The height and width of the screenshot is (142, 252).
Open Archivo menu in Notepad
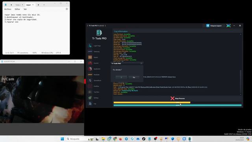point(7,9)
